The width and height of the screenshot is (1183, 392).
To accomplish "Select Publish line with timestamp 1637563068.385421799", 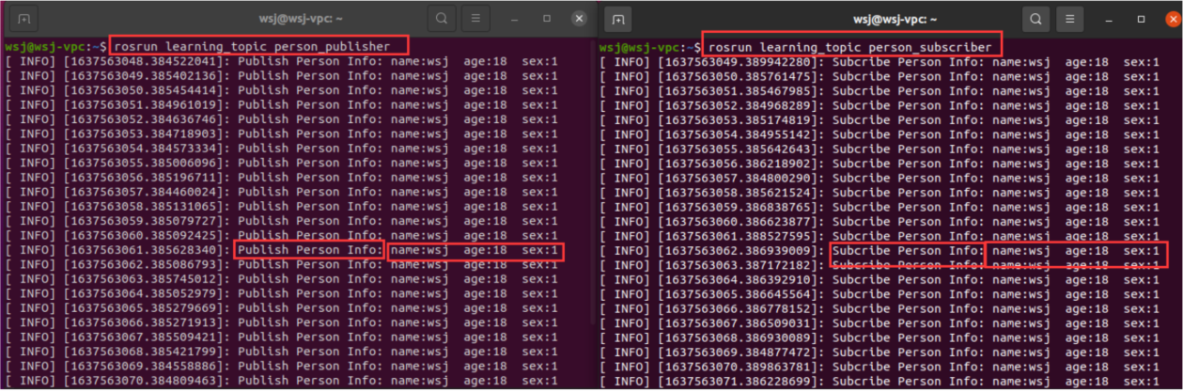I will point(281,353).
